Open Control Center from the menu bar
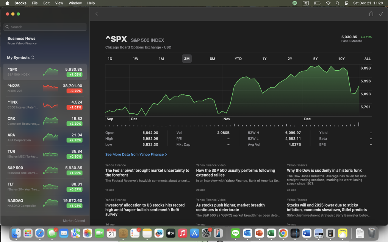The image size is (388, 242). pos(346,3)
